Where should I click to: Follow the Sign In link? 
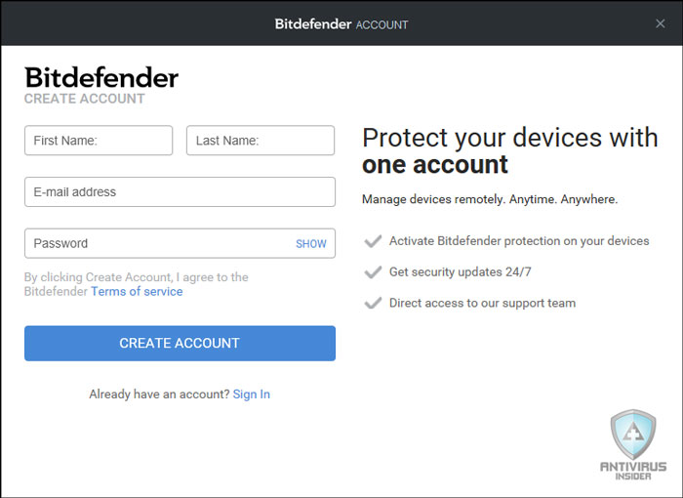(252, 394)
